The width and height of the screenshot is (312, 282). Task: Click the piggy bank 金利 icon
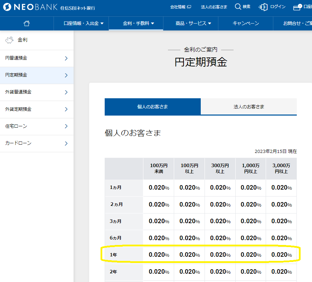coord(9,40)
